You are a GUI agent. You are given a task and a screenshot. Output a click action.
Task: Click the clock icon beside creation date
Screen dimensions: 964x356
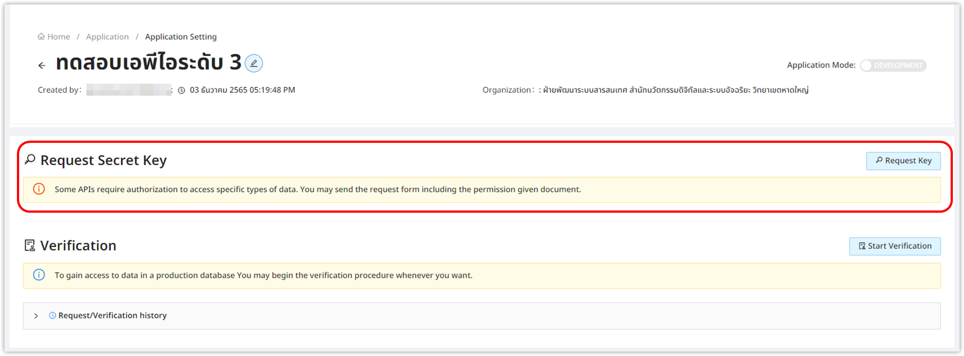pyautogui.click(x=182, y=90)
